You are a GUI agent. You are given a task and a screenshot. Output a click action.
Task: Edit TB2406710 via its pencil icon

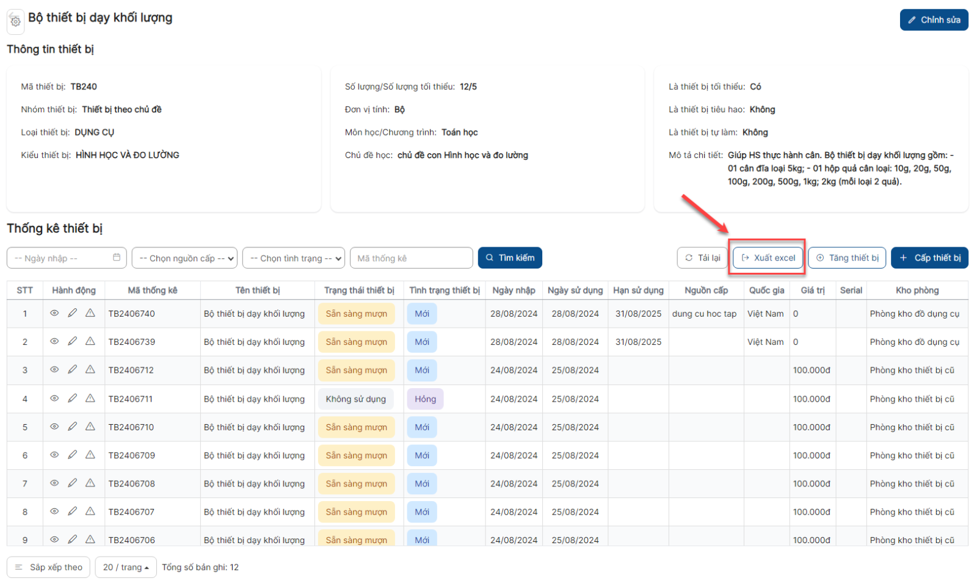72,426
